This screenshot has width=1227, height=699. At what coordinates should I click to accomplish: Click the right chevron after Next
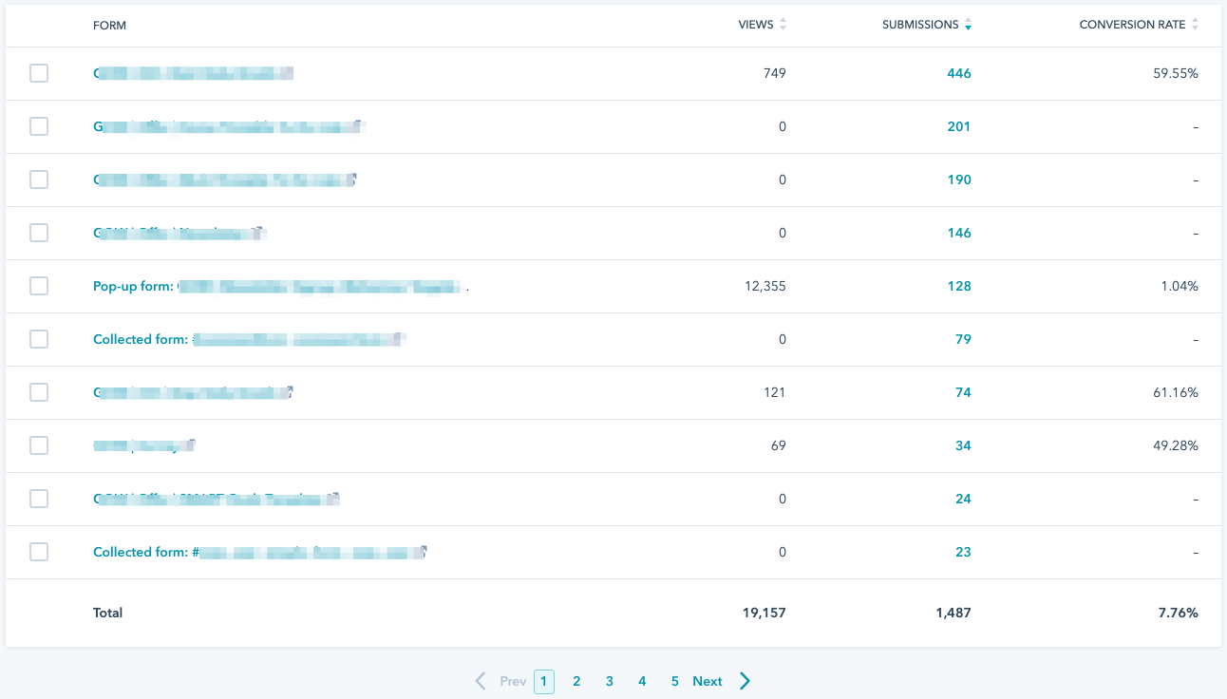coord(745,681)
